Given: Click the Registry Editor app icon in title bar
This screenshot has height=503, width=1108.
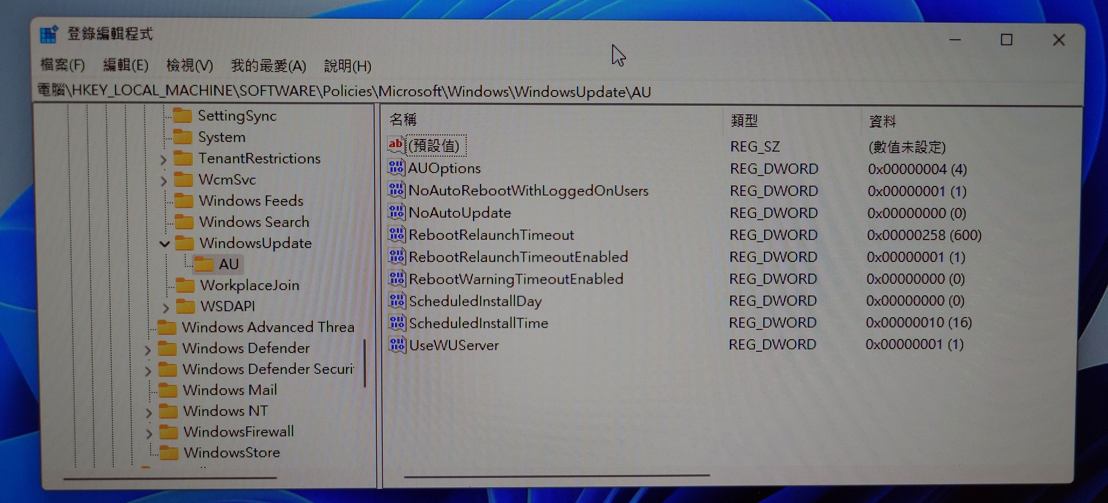Looking at the screenshot, I should pyautogui.click(x=48, y=35).
